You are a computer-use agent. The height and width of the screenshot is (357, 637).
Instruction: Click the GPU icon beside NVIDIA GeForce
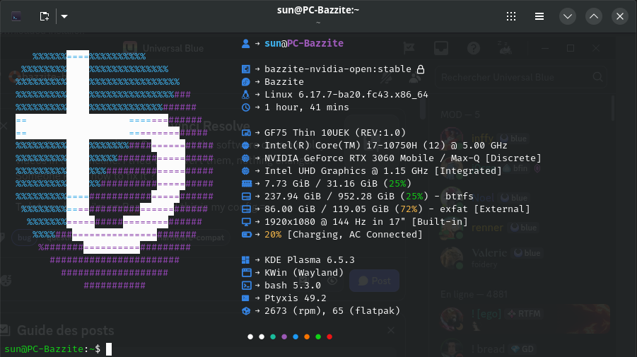pyautogui.click(x=245, y=158)
